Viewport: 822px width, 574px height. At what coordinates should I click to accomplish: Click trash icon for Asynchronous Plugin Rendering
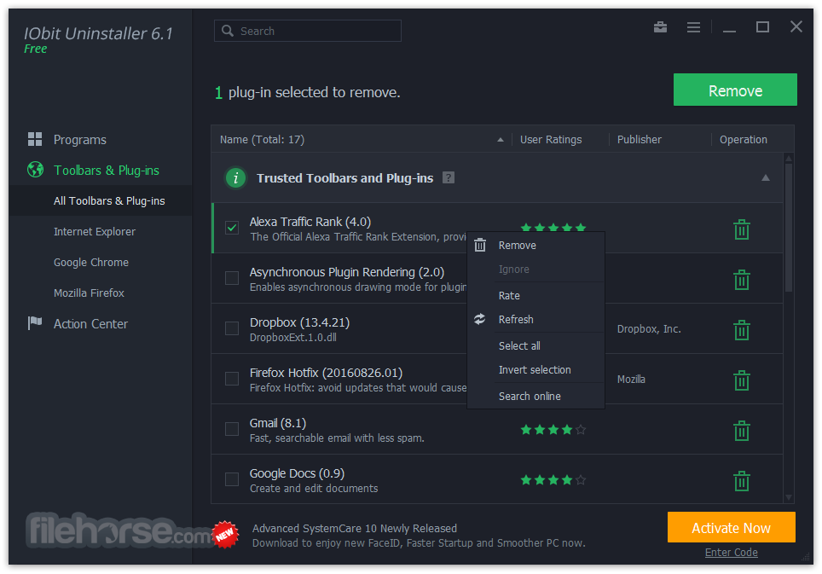pyautogui.click(x=741, y=280)
